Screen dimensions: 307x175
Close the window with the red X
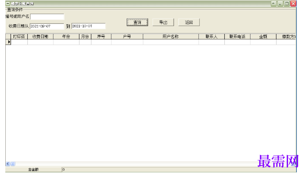(293, 4)
